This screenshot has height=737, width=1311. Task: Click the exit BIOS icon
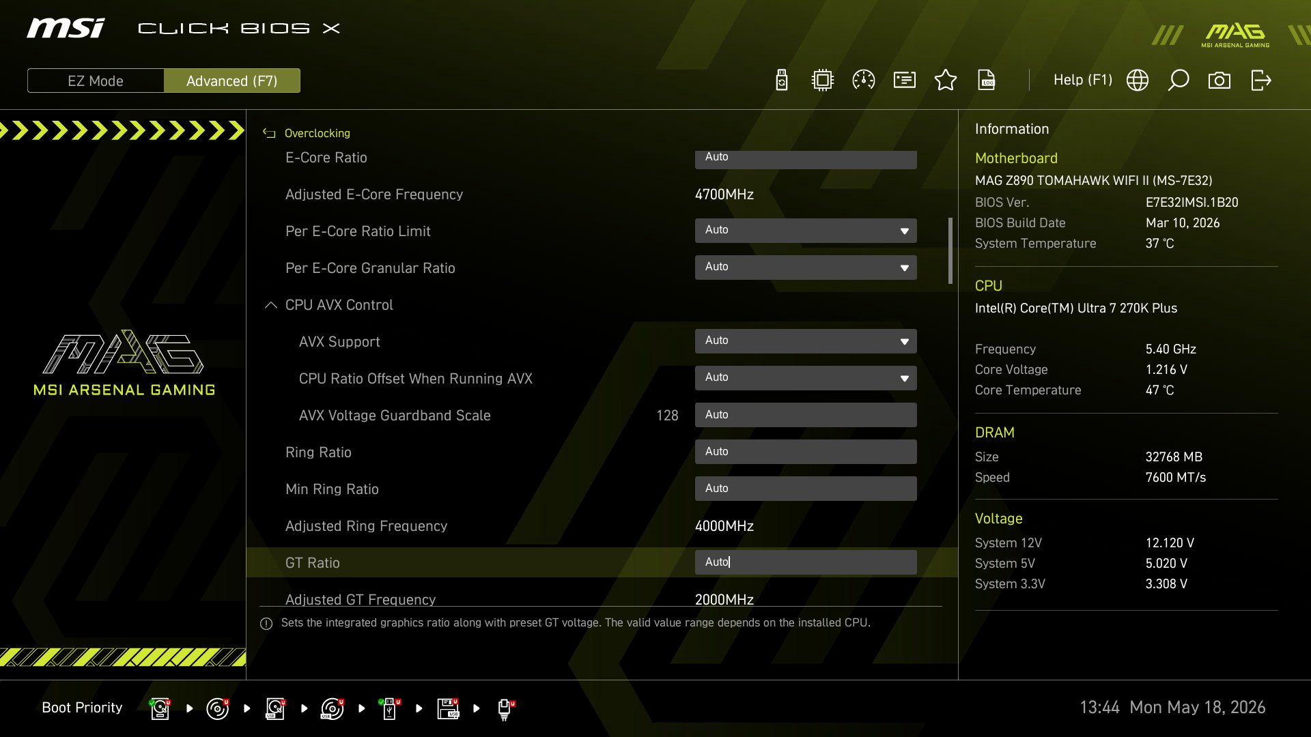tap(1261, 81)
